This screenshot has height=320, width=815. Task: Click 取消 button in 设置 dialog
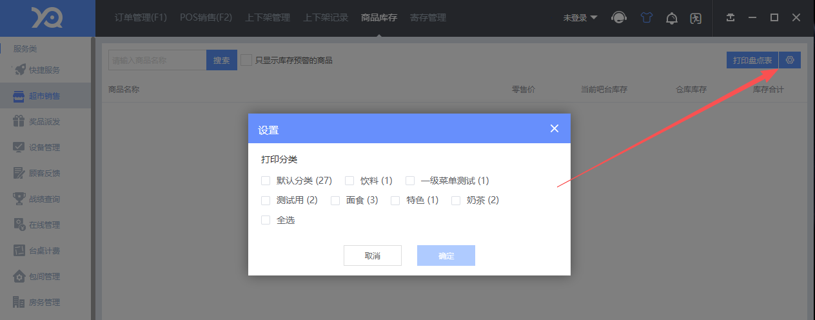[x=373, y=255]
